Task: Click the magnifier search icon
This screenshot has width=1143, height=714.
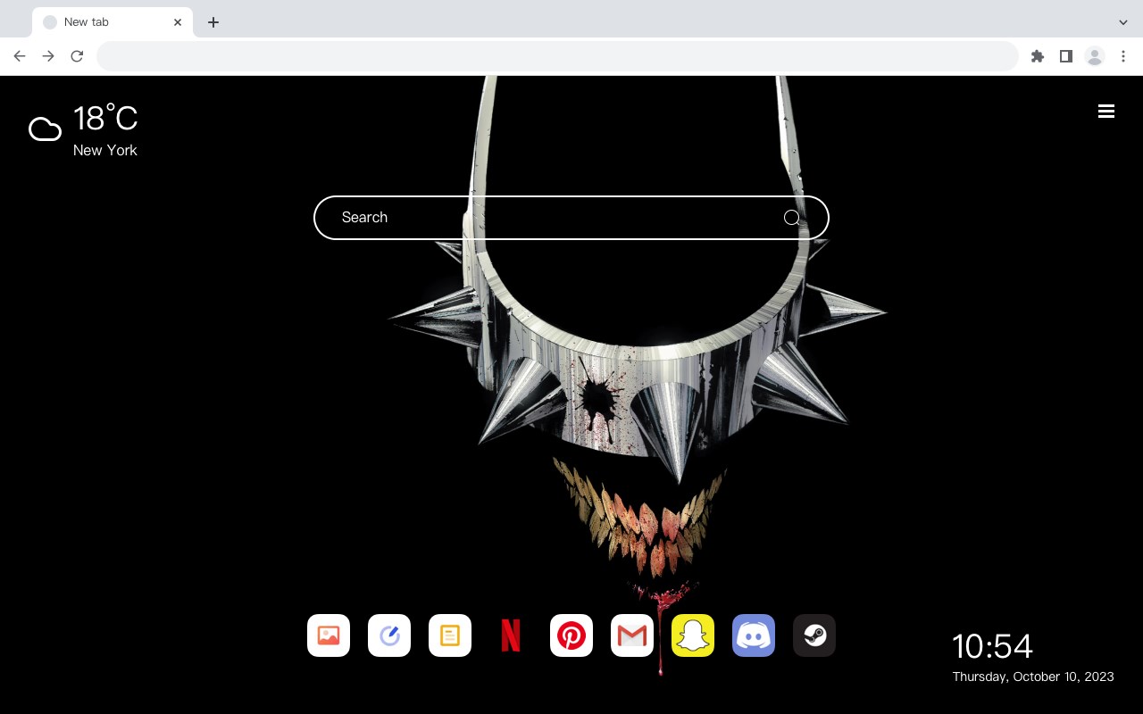Action: [x=791, y=218]
